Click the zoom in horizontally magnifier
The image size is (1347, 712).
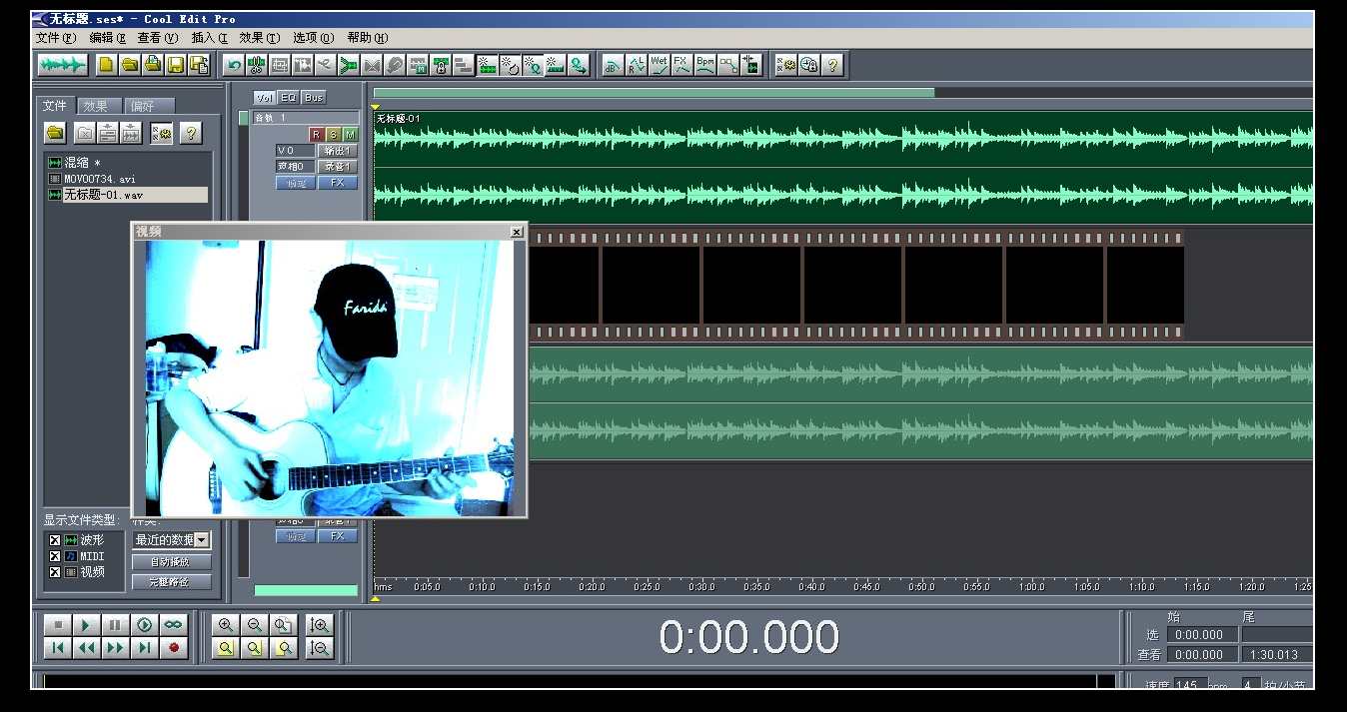(x=226, y=625)
